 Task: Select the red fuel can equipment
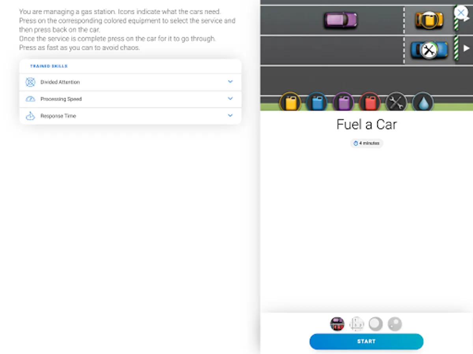tap(370, 102)
